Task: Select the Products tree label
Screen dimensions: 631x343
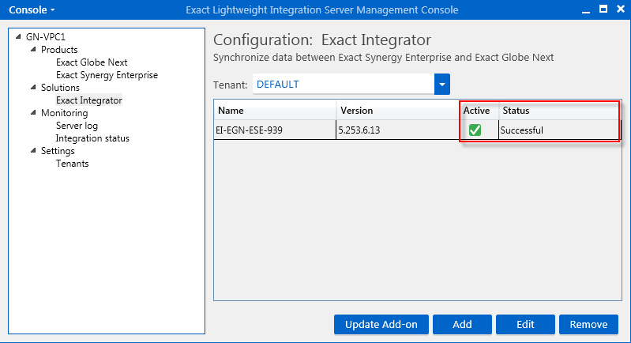Action: pyautogui.click(x=59, y=50)
